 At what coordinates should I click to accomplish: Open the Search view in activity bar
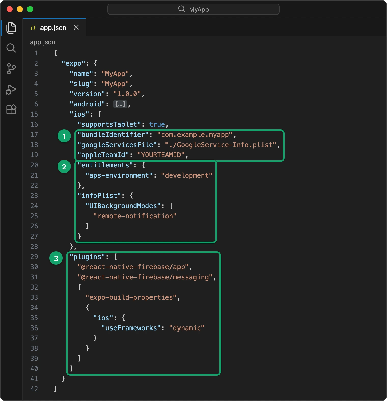[11, 48]
